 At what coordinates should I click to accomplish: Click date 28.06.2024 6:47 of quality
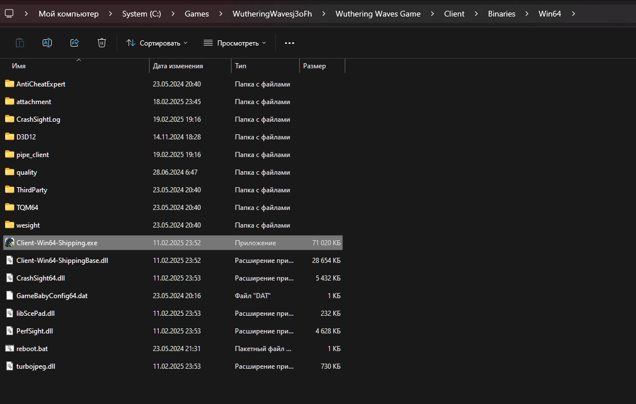click(175, 172)
